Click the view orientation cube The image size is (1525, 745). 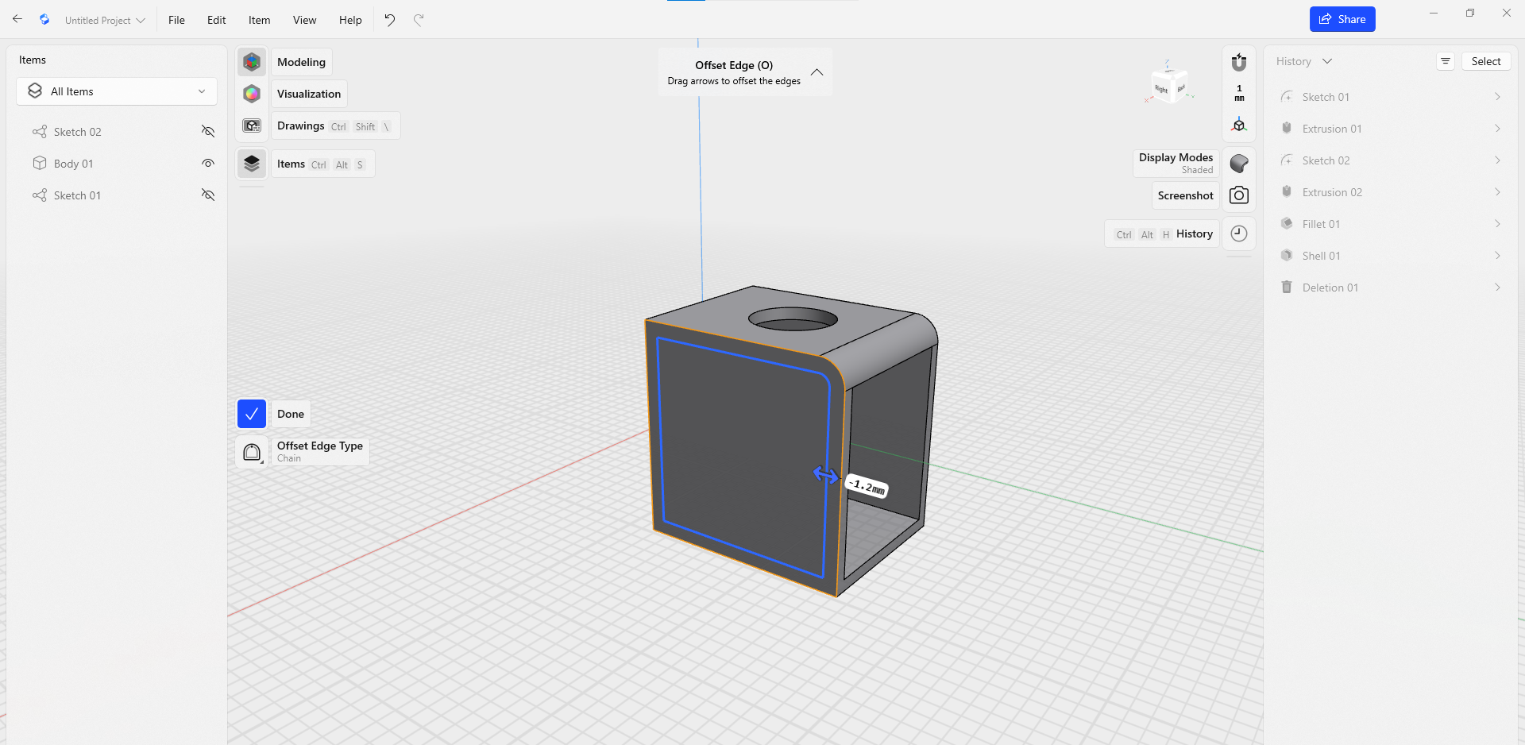1169,86
